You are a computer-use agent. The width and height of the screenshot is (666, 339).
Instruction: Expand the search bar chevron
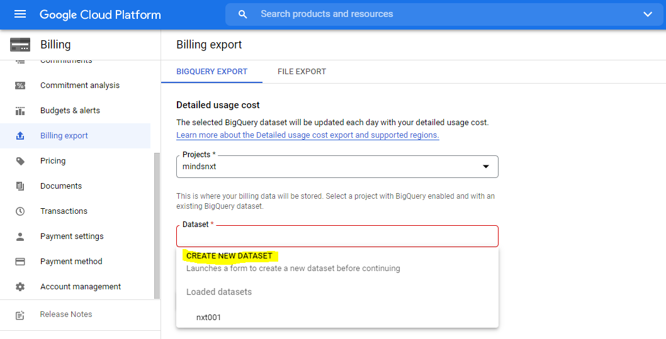click(648, 14)
